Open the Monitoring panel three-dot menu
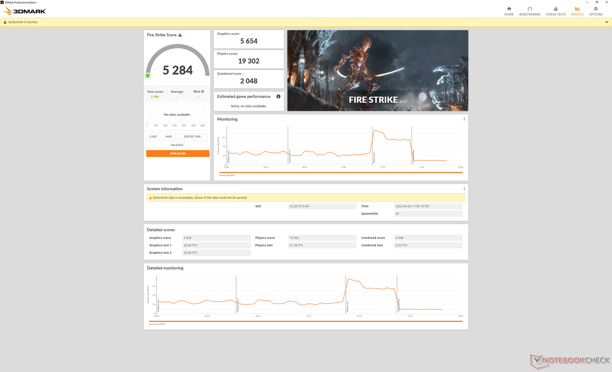 (x=464, y=119)
